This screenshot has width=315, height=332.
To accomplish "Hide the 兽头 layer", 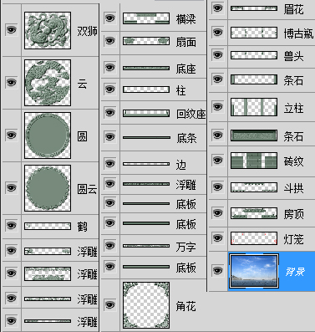I will click(x=218, y=55).
